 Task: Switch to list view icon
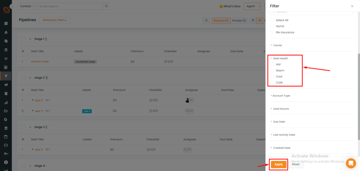click(x=259, y=21)
